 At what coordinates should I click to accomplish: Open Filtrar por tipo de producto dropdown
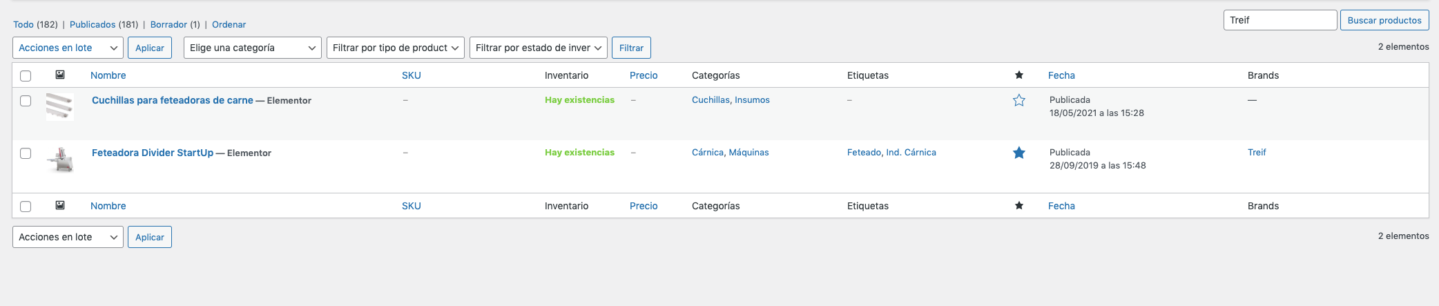(395, 48)
